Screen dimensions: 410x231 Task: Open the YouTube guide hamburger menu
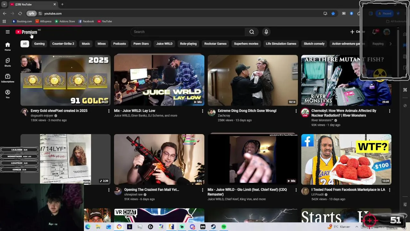coord(8,32)
